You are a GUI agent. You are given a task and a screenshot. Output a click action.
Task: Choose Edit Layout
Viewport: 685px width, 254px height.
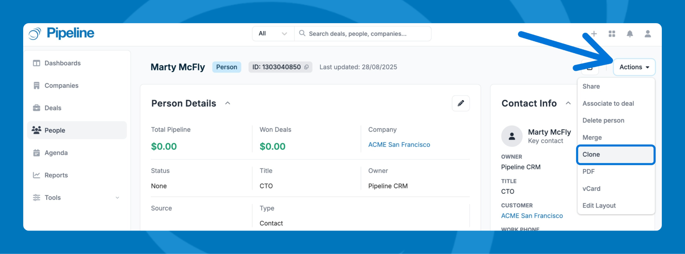tap(616, 205)
